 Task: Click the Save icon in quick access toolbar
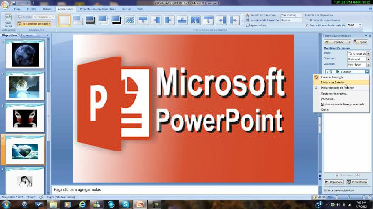pos(14,3)
